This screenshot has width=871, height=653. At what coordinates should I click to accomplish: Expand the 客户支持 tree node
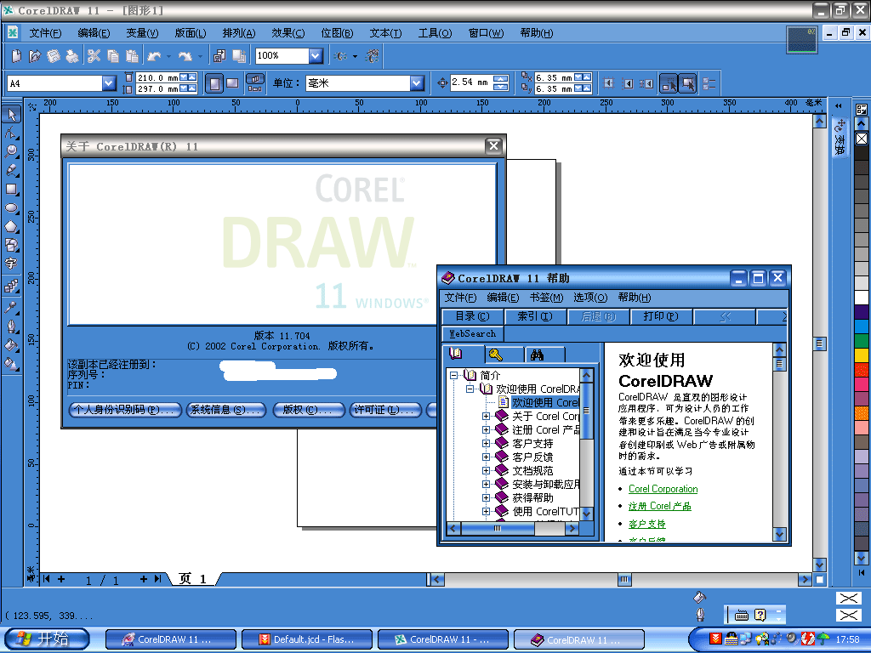(486, 443)
